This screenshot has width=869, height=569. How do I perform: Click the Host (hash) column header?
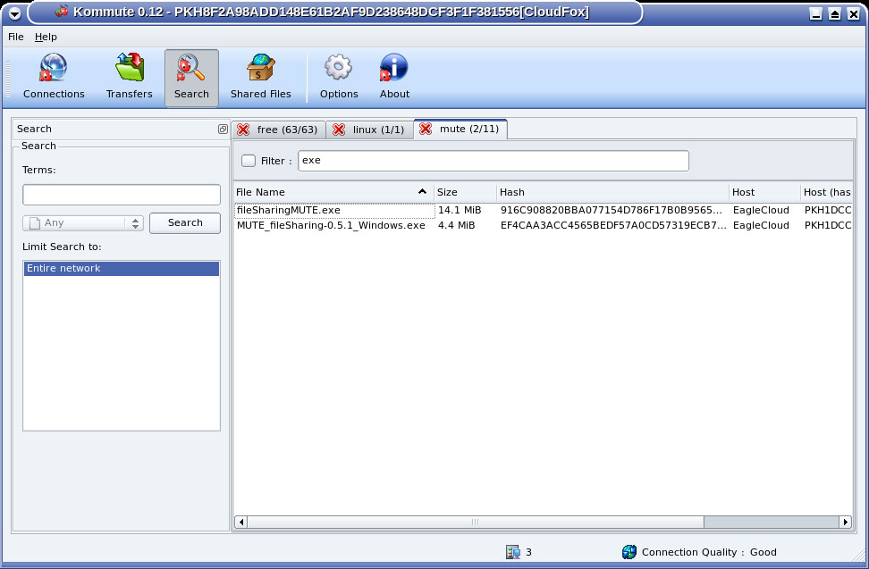[x=827, y=192]
